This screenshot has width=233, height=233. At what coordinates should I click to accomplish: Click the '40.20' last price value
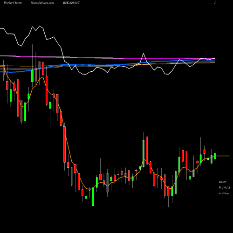pyautogui.click(x=222, y=182)
